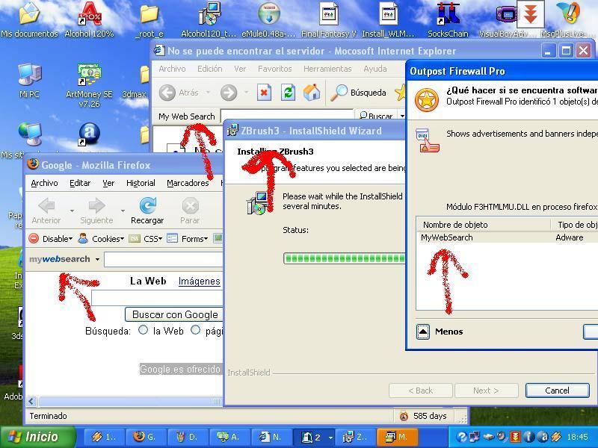Image resolution: width=598 pixels, height=448 pixels.
Task: Open the mywebsearch dropdown arrow in Firefox
Action: tap(97, 259)
